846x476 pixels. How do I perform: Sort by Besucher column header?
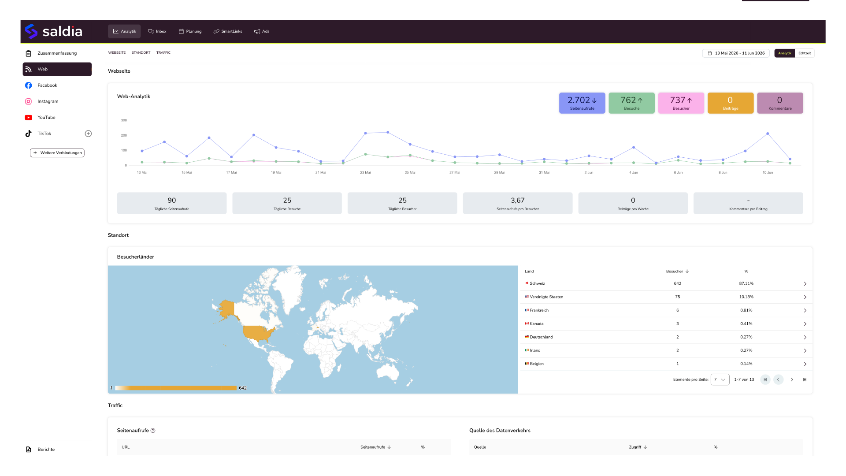(677, 271)
